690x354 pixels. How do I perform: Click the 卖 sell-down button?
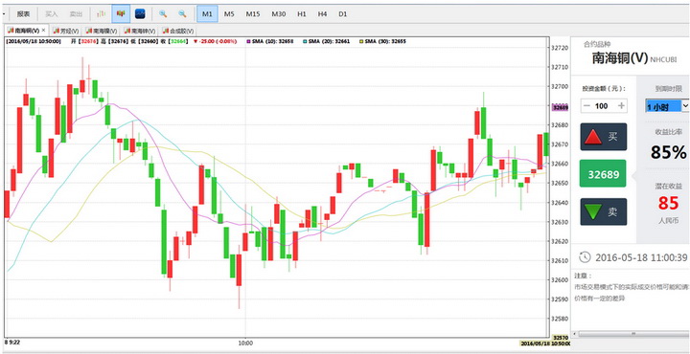[x=604, y=211]
